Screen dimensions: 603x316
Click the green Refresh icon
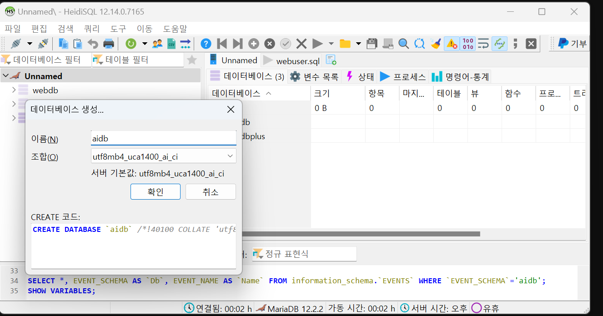[x=131, y=44]
